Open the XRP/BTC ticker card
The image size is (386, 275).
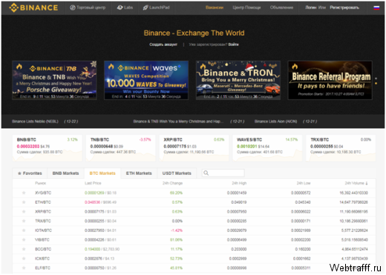click(x=194, y=148)
